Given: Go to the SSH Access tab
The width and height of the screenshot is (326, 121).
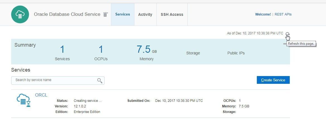Looking at the screenshot, I should click(x=172, y=14).
